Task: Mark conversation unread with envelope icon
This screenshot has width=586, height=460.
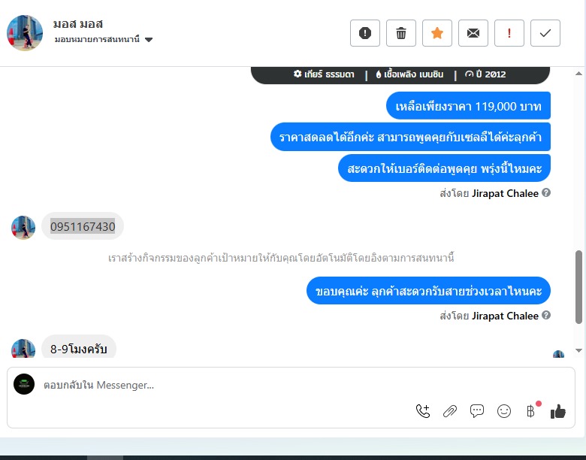Action: click(473, 33)
